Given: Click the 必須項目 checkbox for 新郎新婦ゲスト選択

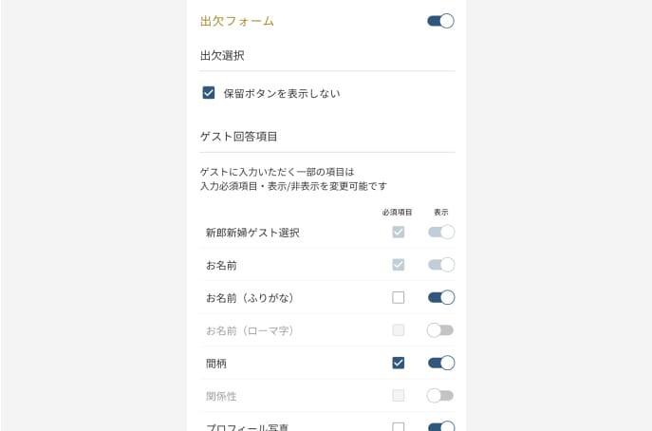Looking at the screenshot, I should (x=399, y=232).
